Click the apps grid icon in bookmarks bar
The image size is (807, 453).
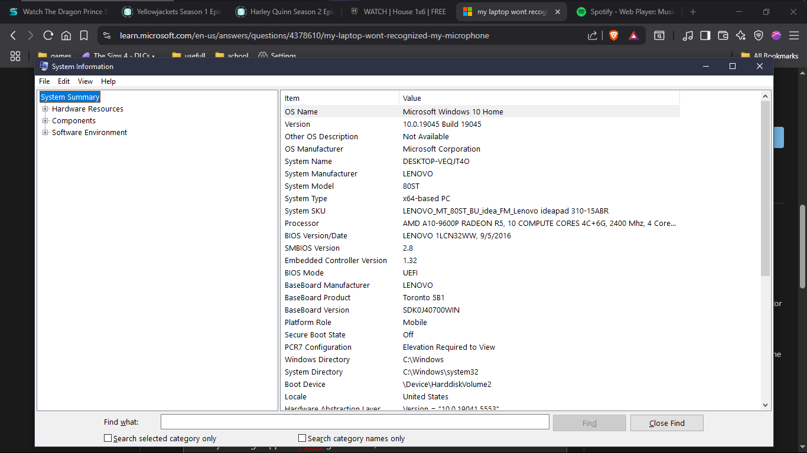click(15, 56)
